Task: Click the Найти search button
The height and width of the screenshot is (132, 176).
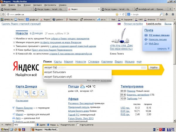Action: tap(154, 67)
